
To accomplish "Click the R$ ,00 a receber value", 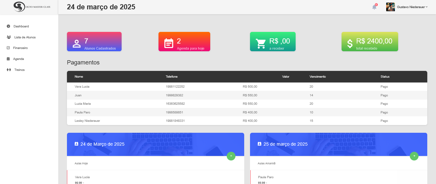I will [279, 41].
